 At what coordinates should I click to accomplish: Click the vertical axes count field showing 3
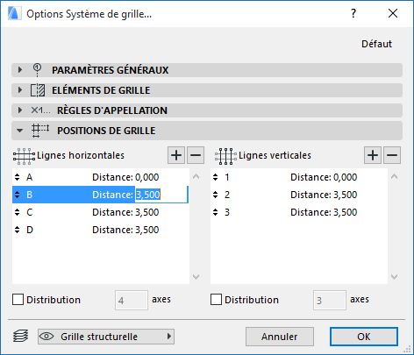click(x=330, y=300)
